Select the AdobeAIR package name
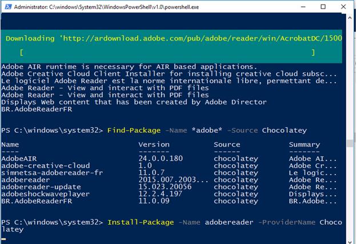The width and height of the screenshot is (357, 244). coord(19,158)
